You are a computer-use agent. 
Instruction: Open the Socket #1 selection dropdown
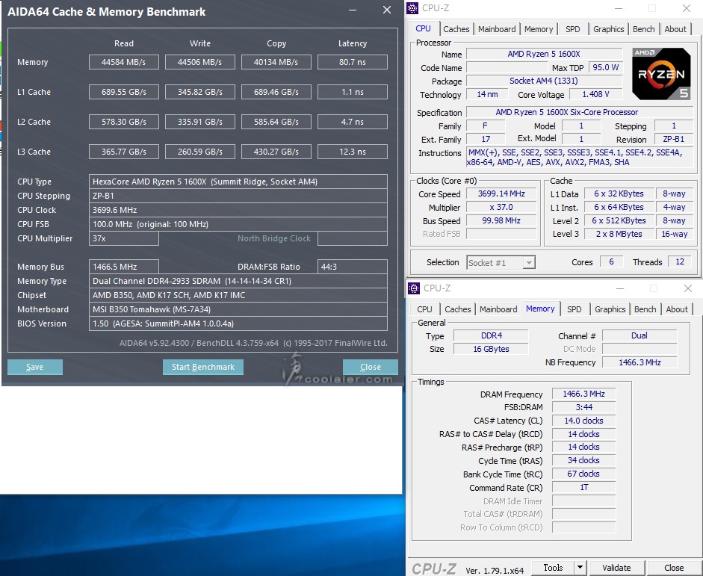coord(501,263)
